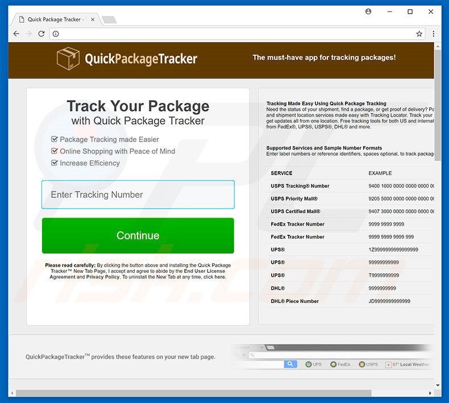Image resolution: width=449 pixels, height=403 pixels.
Task: Click the QuickPackageTracker header title
Action: click(x=141, y=59)
